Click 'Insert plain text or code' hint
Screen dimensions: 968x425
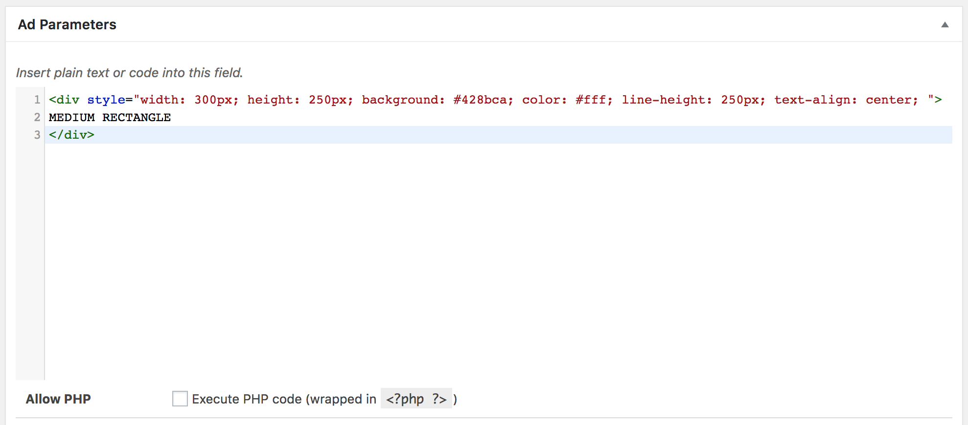click(x=130, y=73)
